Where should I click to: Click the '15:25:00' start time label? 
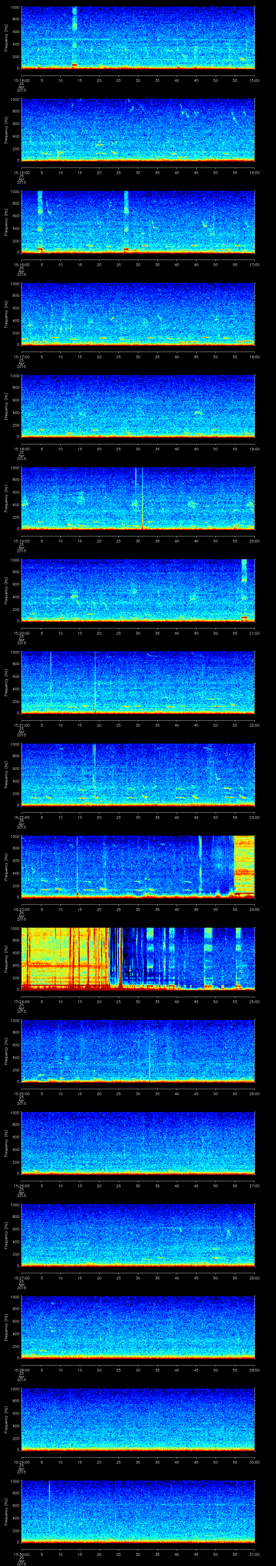tap(21, 1094)
